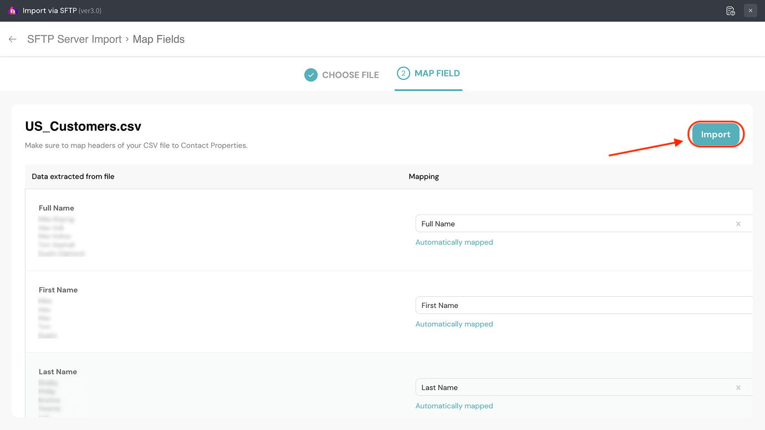
Task: Click Automatically mapped under the Last Name field
Action: [x=454, y=406]
